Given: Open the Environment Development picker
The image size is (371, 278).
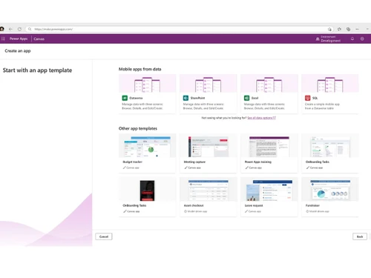Looking at the screenshot, I should point(328,39).
